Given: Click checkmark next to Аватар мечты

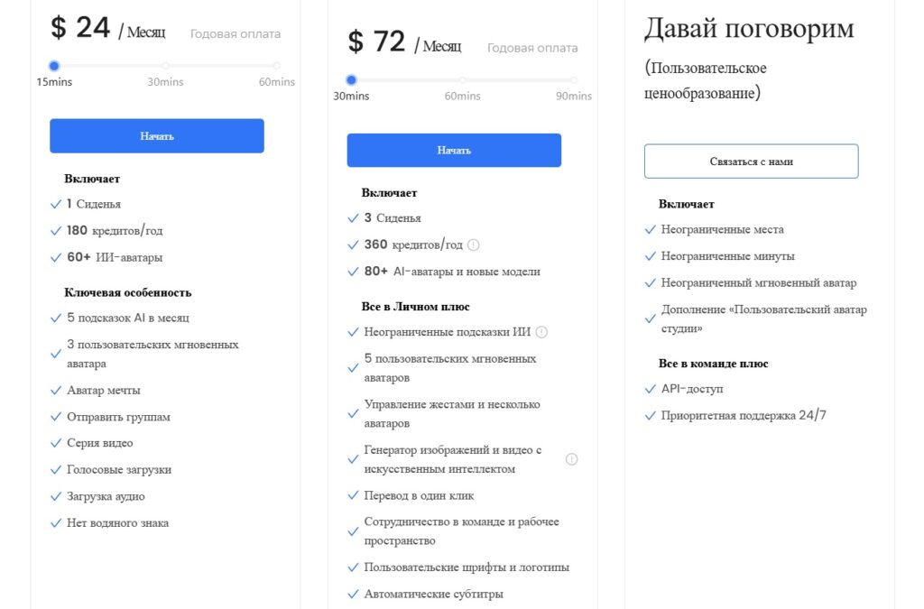Looking at the screenshot, I should [x=56, y=390].
